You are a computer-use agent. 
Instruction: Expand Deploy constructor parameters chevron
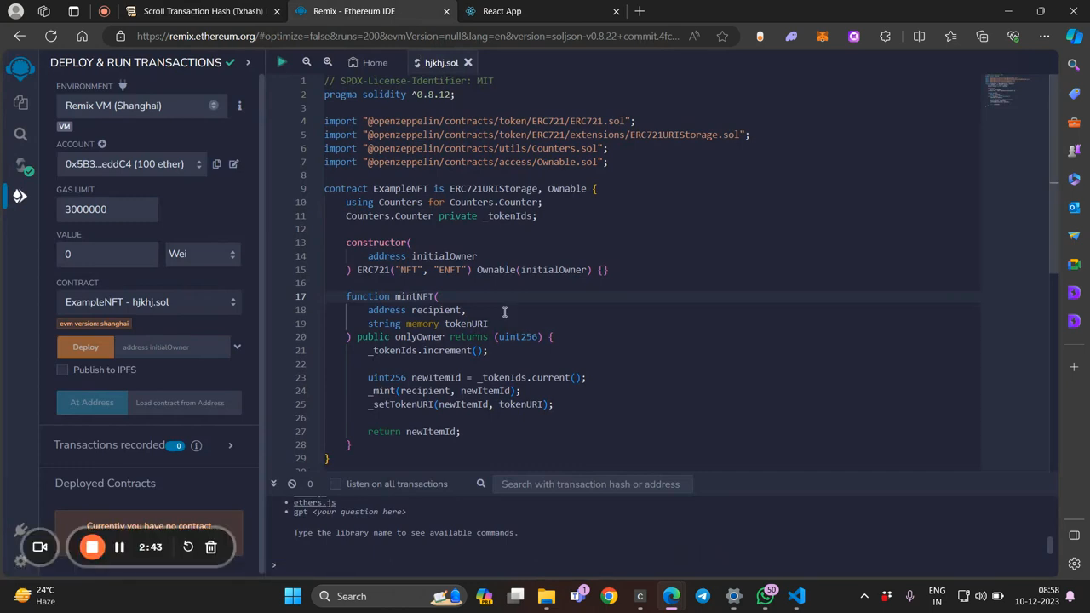click(238, 347)
